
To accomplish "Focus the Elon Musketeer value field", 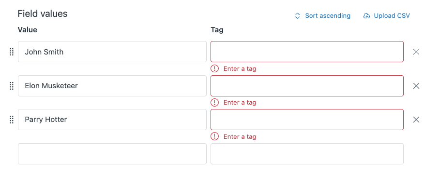I will point(112,86).
